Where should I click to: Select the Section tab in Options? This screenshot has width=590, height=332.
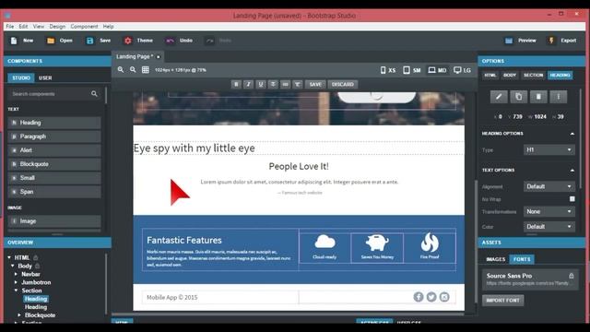pyautogui.click(x=533, y=76)
